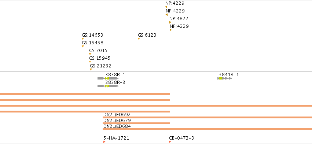This screenshot has width=312, height=144.
Task: Select the triangle marker below GS:14653
Action: pyautogui.click(x=83, y=38)
